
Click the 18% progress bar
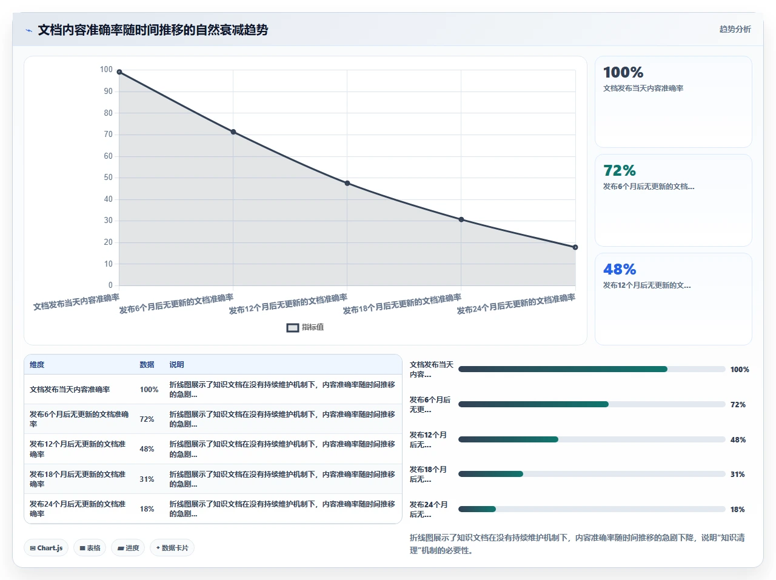(592, 509)
